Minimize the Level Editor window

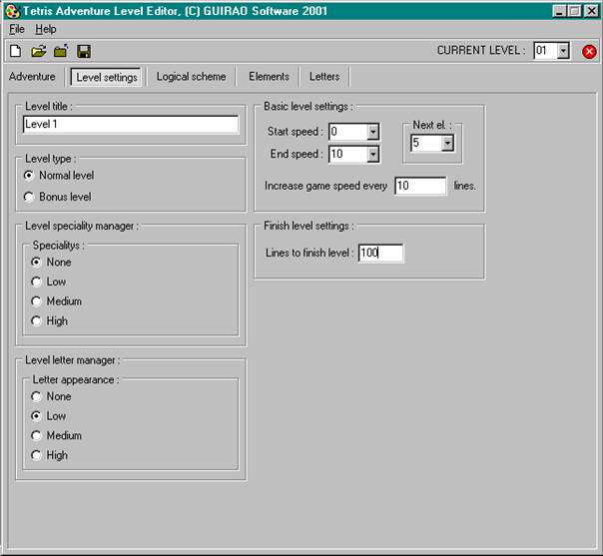[559, 11]
